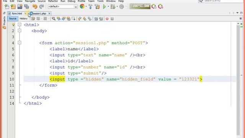Click the green Run Project icon
This screenshot has height=138, width=245.
click(105, 7)
